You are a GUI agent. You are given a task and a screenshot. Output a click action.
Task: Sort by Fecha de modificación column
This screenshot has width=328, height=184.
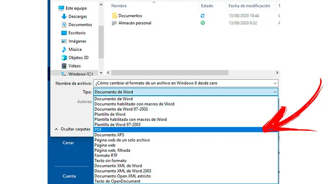pos(249,6)
